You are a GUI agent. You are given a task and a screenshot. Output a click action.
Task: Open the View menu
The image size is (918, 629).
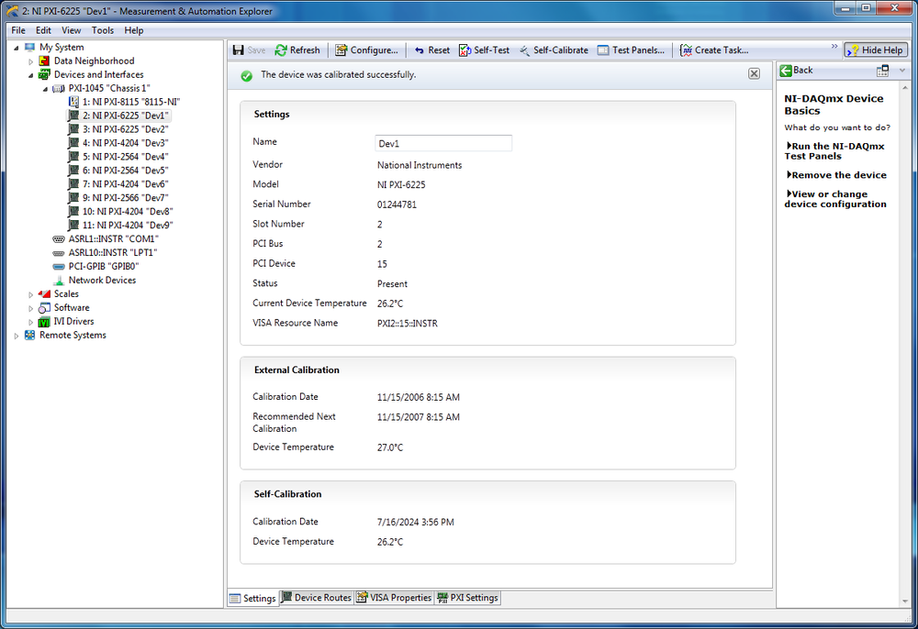click(x=72, y=30)
